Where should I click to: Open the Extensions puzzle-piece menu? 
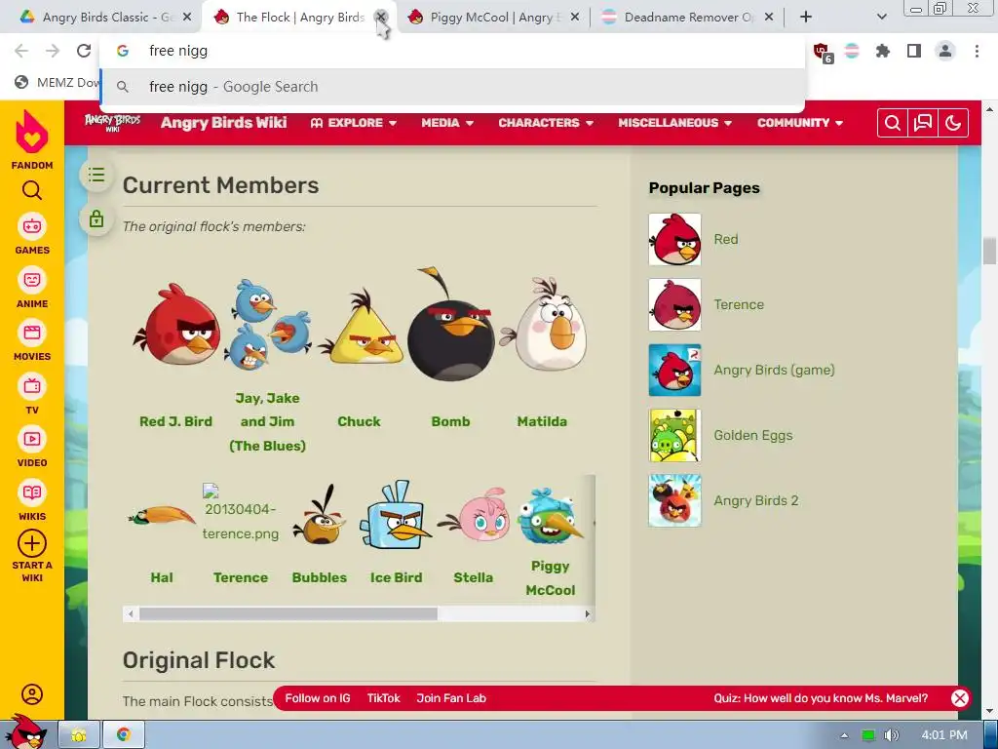point(883,51)
